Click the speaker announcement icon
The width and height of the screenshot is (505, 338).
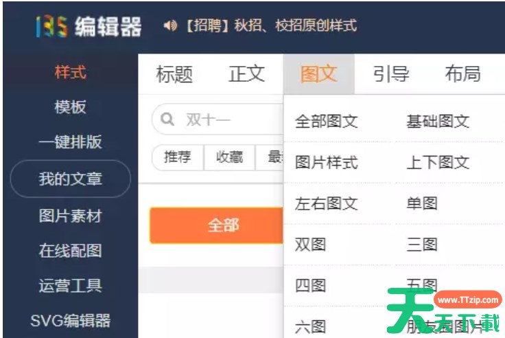170,25
